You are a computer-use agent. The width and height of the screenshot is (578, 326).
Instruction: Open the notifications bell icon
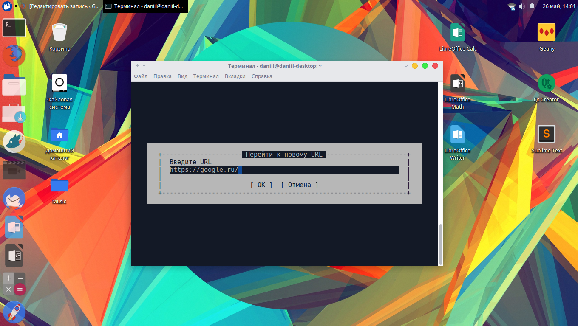(x=532, y=6)
